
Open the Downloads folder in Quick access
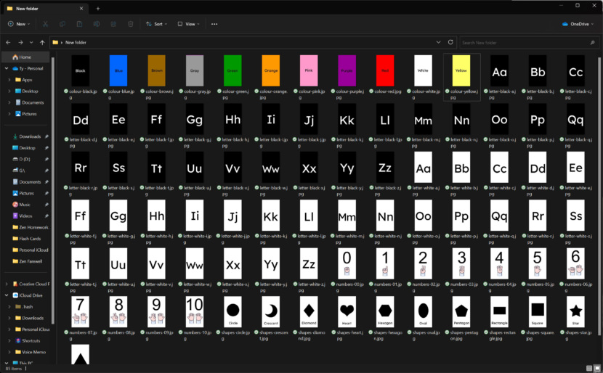tap(30, 136)
